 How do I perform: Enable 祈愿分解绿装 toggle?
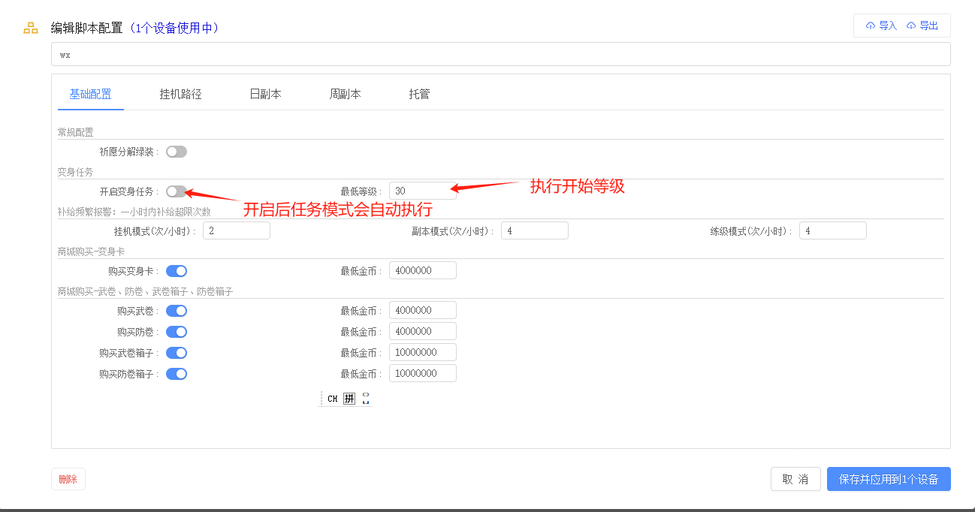[x=177, y=152]
